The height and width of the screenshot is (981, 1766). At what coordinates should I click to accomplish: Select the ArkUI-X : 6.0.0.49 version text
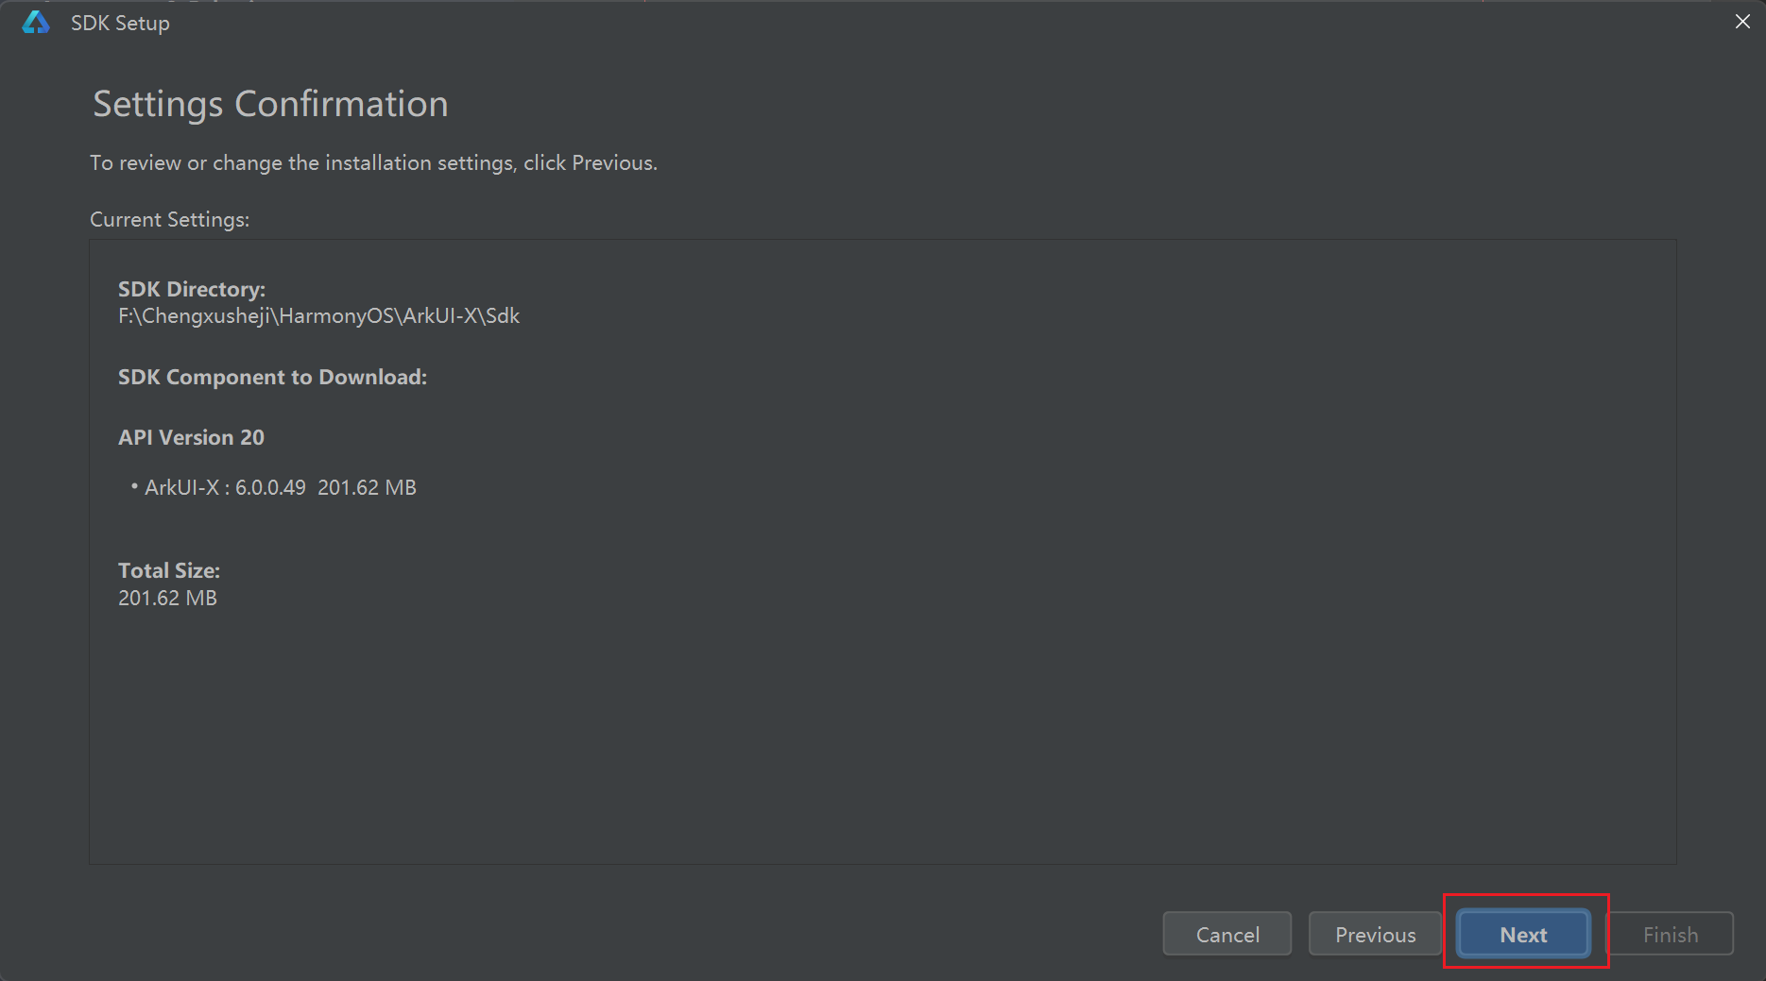(x=225, y=487)
